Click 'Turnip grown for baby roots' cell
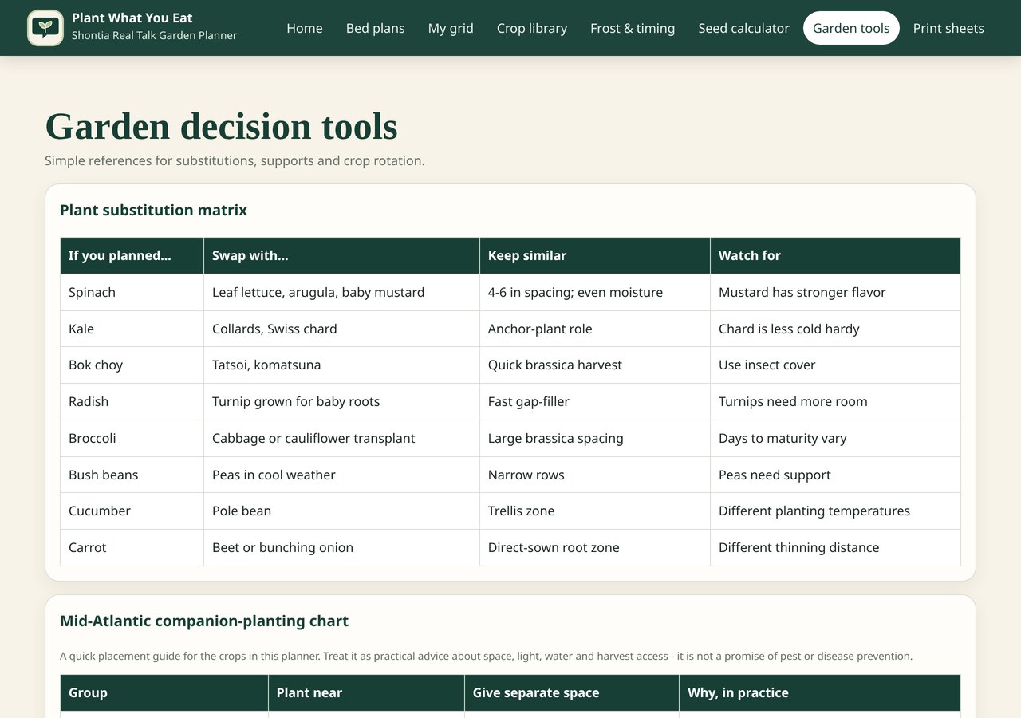Image resolution: width=1021 pixels, height=718 pixels. tap(341, 401)
